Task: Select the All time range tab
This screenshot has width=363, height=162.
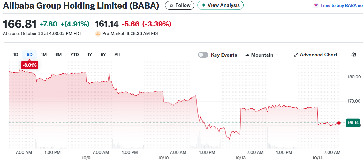Action: 117,55
